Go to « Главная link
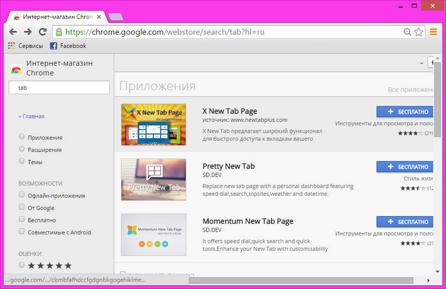 coord(32,116)
